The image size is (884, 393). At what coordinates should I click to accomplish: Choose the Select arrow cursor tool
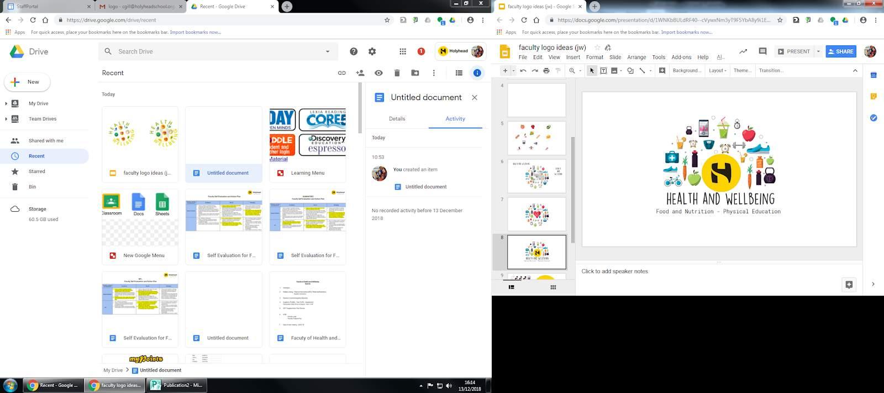(592, 71)
